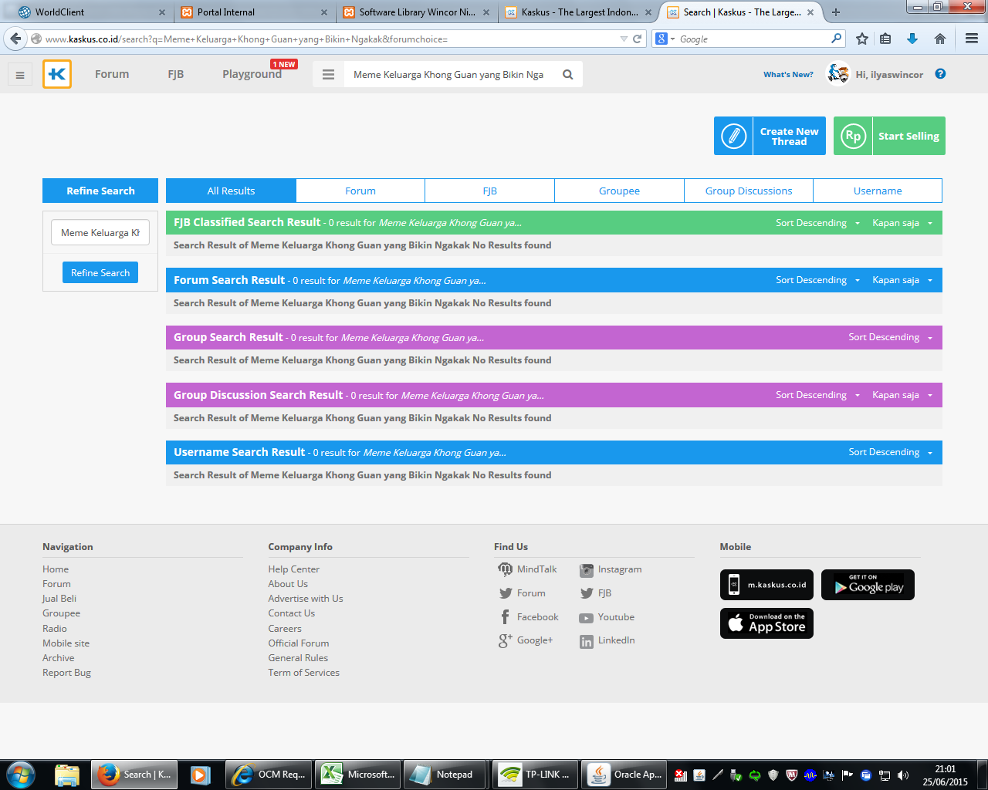This screenshot has width=988, height=790.
Task: Expand Group Search Sort Descending dropdown
Action: point(891,337)
